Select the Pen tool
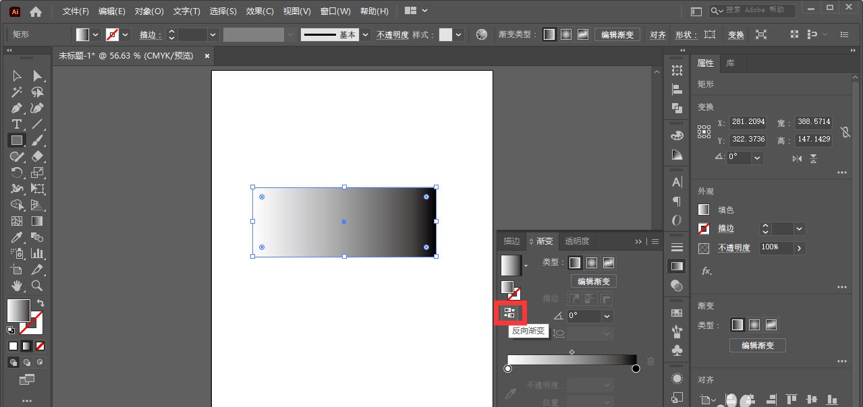 click(17, 108)
